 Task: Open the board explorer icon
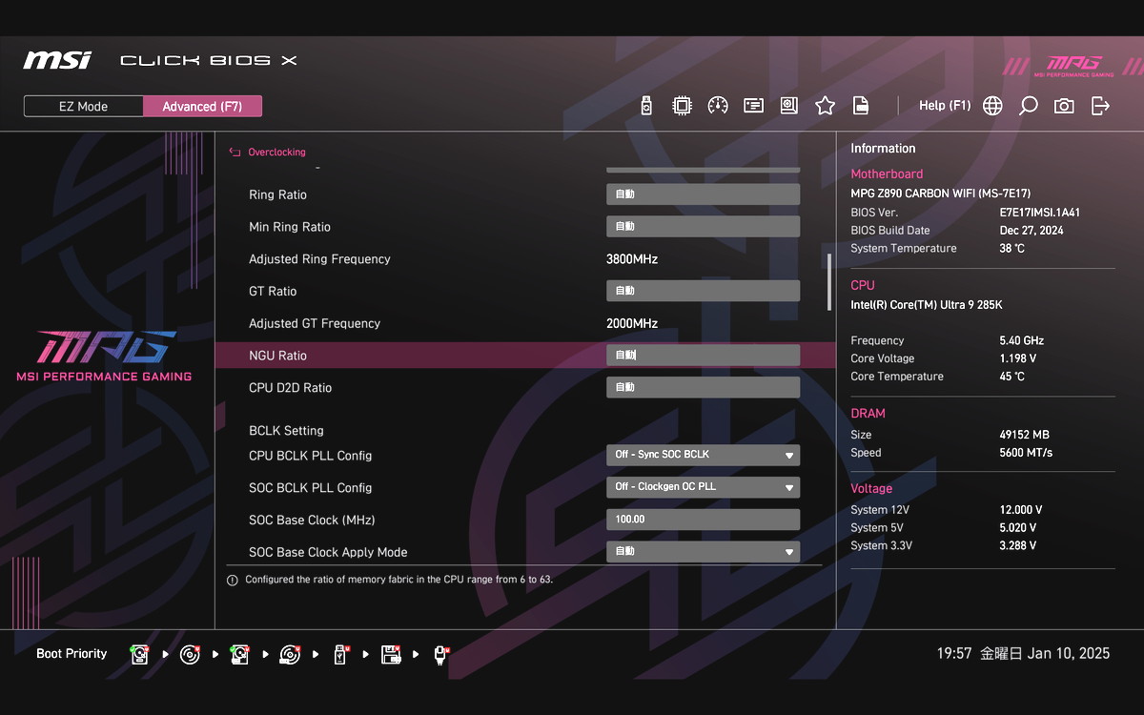[x=789, y=106]
